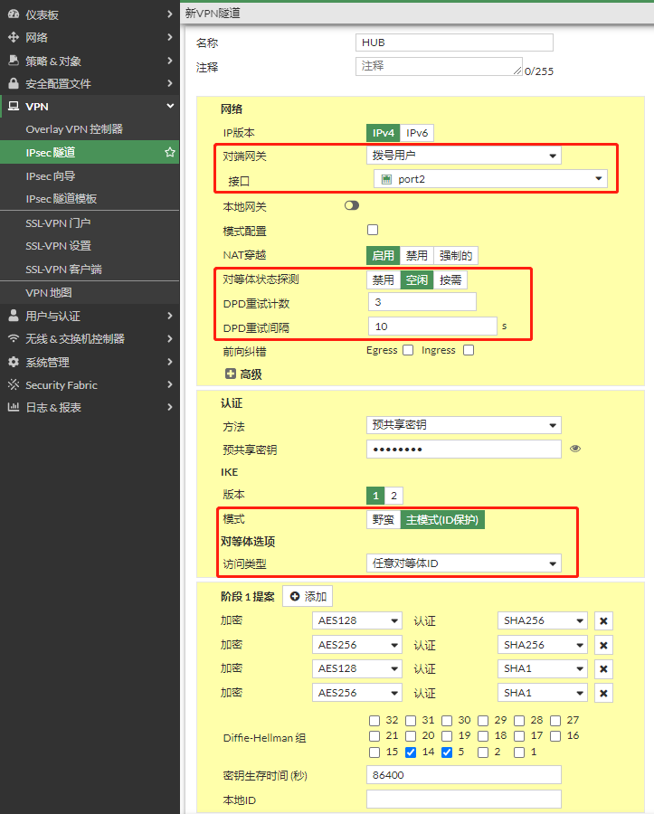Image resolution: width=654 pixels, height=814 pixels.
Task: Open the 访问类型 dropdown
Action: [463, 563]
